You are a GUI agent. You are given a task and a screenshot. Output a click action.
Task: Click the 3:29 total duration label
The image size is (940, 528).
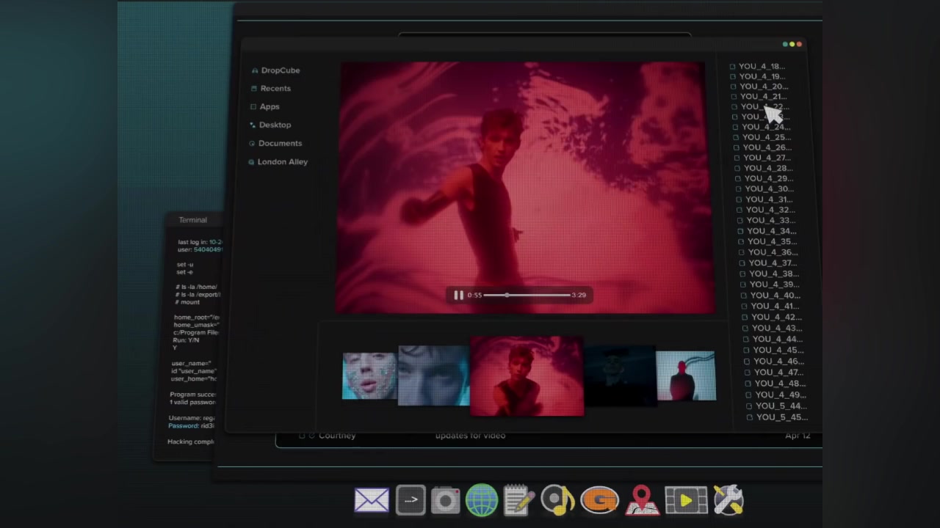coord(579,295)
